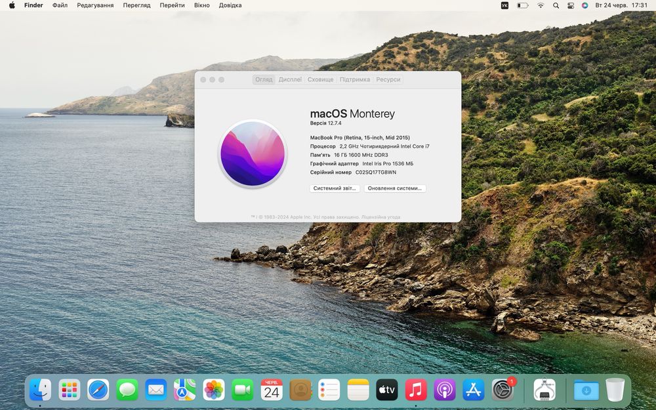This screenshot has height=410, width=656.
Task: Click the Intel Iris Pro 1536 МБ text
Action: point(388,163)
